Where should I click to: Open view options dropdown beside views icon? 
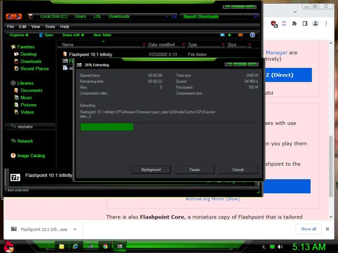click(x=229, y=35)
